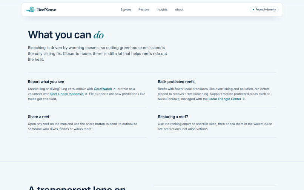This screenshot has height=190, width=304.
Task: Click the 'Report what you see' heading
Action: point(46,82)
